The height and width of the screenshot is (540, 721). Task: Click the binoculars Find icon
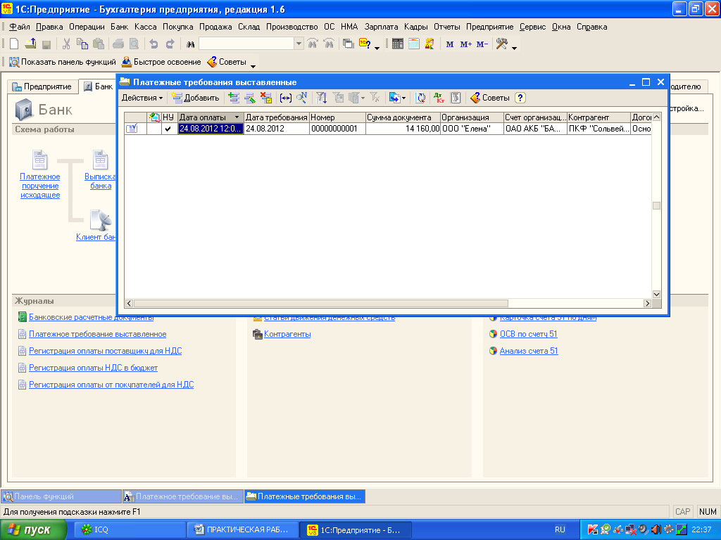(x=190, y=44)
